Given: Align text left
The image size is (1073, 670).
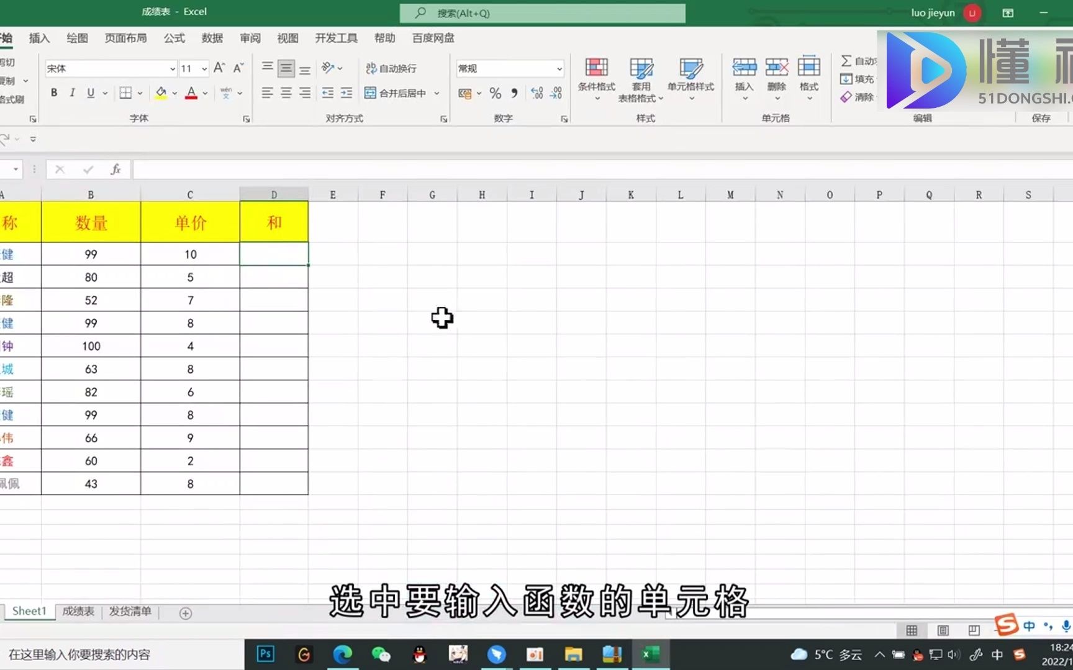Looking at the screenshot, I should (x=267, y=93).
